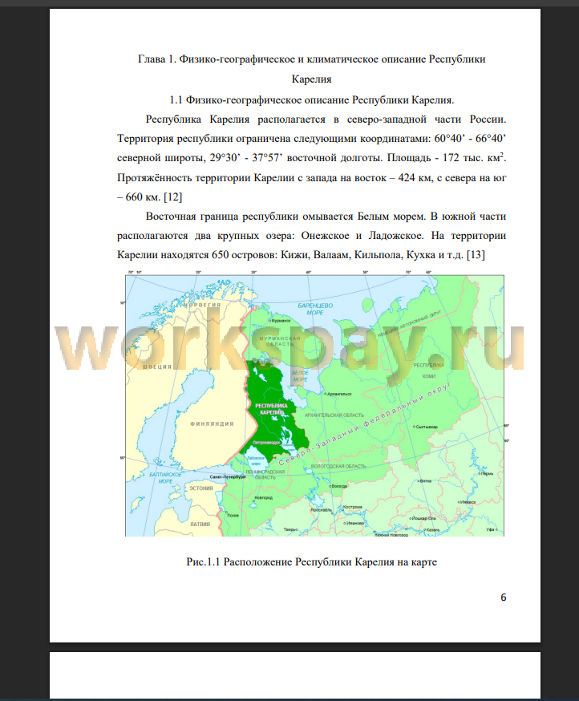Screen dimensions: 579x701
Task: Click the number '650' before 'островов'
Action: 221,255
